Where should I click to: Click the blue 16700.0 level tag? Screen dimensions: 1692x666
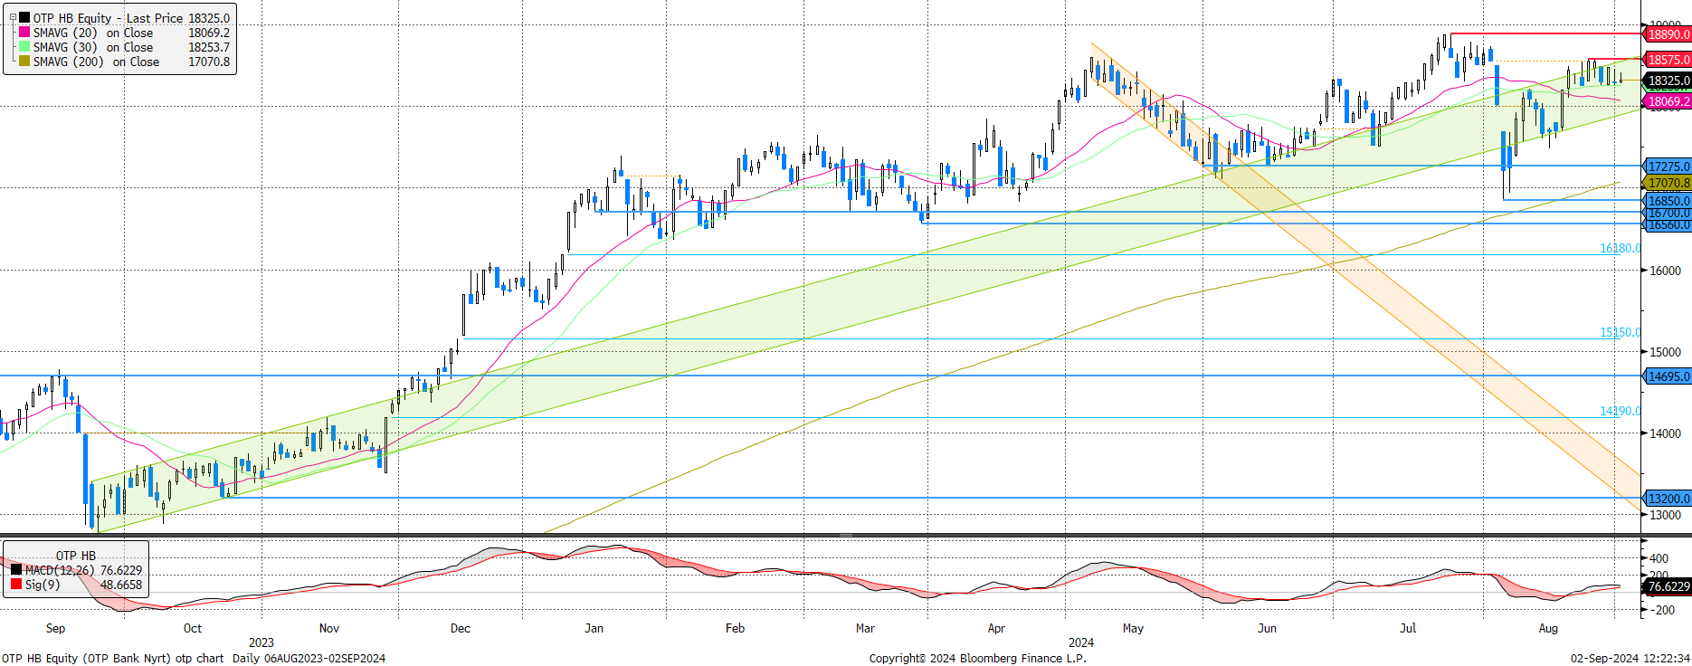(x=1668, y=213)
